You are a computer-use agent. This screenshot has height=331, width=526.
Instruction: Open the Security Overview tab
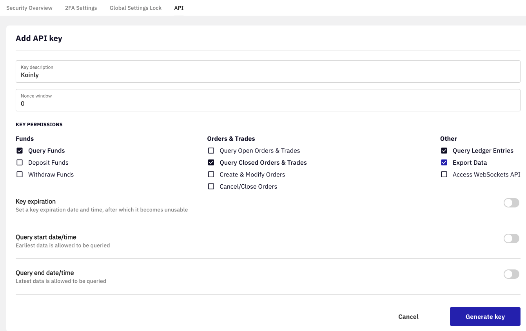pos(29,8)
